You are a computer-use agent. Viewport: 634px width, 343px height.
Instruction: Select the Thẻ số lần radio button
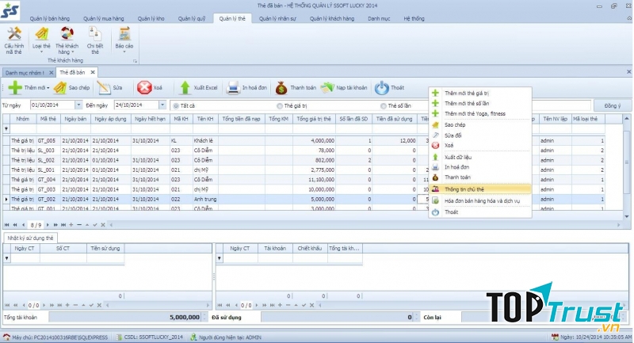pyautogui.click(x=383, y=106)
